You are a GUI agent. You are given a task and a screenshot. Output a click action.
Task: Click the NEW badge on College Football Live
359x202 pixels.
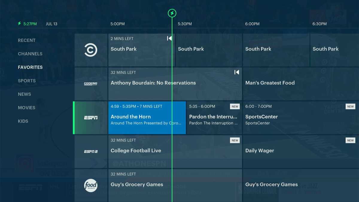(x=235, y=140)
